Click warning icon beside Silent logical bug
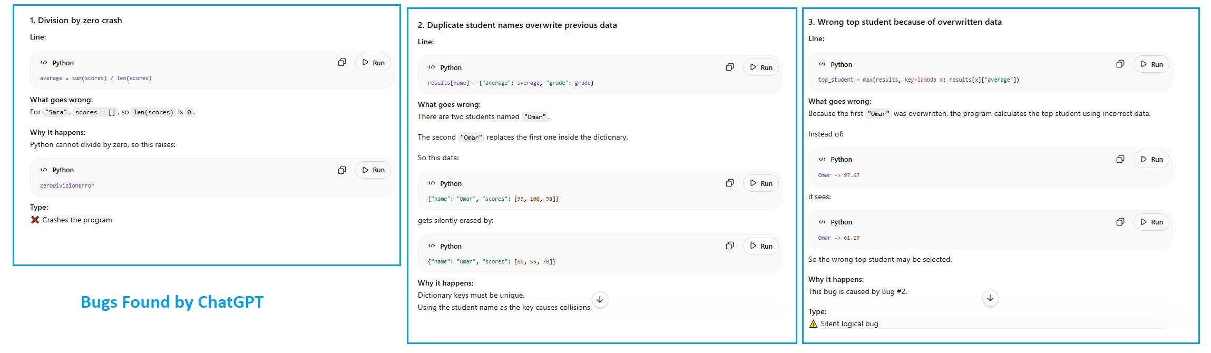 (813, 323)
